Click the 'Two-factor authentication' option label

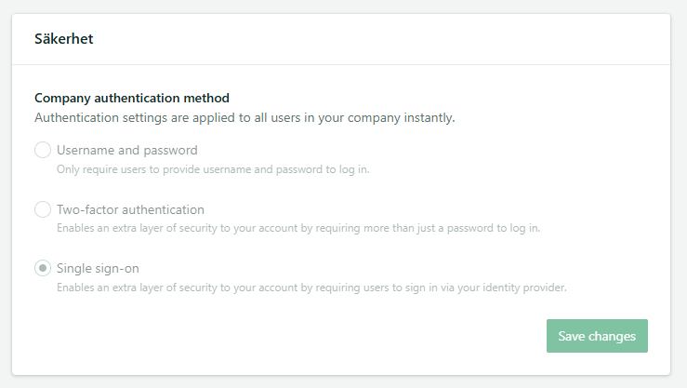coord(130,209)
